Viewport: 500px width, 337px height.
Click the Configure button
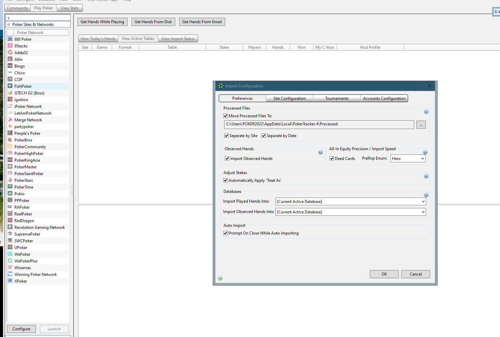21,329
